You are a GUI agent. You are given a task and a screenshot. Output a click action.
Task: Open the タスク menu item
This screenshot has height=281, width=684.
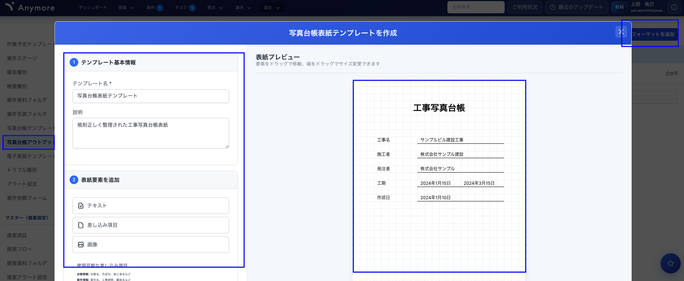click(181, 8)
